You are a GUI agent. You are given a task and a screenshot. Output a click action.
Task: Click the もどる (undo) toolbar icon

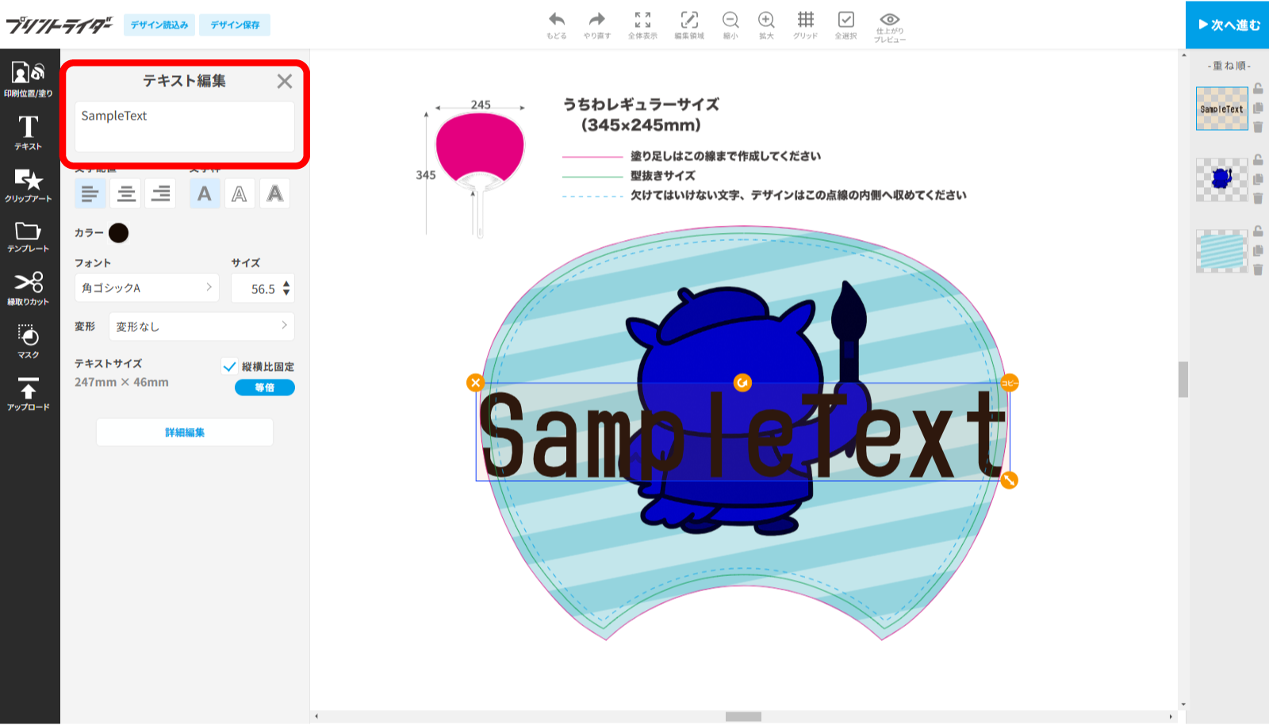(x=557, y=25)
